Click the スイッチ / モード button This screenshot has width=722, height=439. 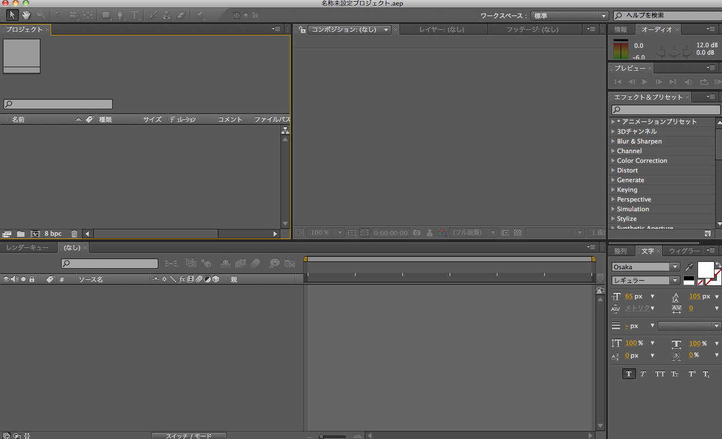tap(189, 436)
